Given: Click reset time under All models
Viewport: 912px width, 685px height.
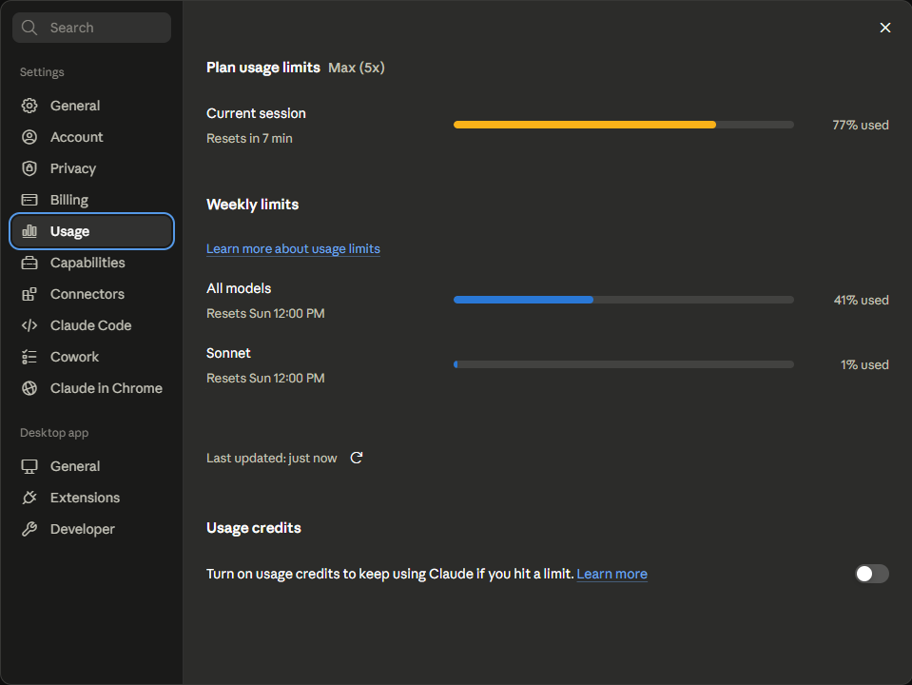Looking at the screenshot, I should [x=265, y=314].
